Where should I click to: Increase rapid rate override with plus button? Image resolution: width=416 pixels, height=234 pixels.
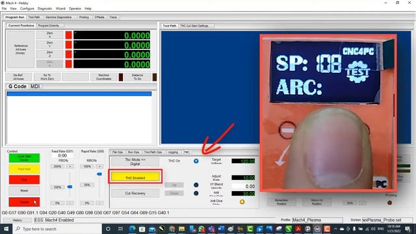(x=99, y=166)
